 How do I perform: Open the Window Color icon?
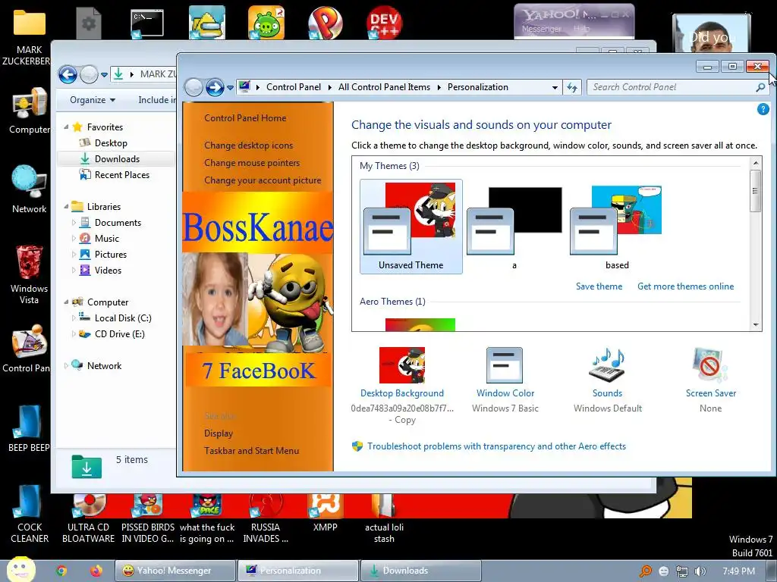[x=505, y=365]
